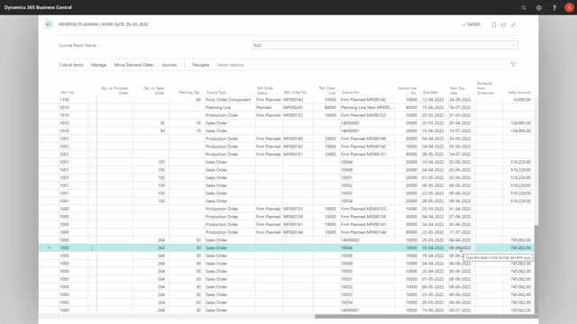The image size is (577, 324).
Task: Open the Navigate menu
Action: [201, 65]
